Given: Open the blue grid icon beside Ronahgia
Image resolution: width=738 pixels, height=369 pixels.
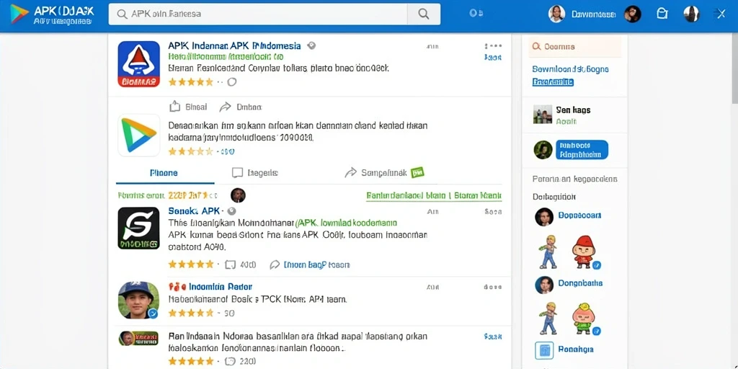Looking at the screenshot, I should [x=544, y=350].
